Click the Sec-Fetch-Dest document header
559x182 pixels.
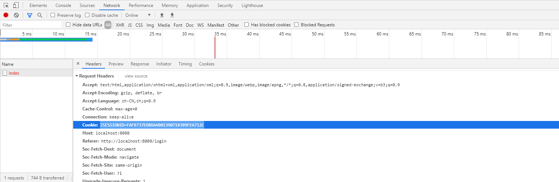[109, 149]
